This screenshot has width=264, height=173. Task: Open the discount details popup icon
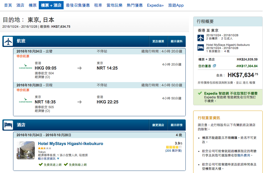(214, 66)
